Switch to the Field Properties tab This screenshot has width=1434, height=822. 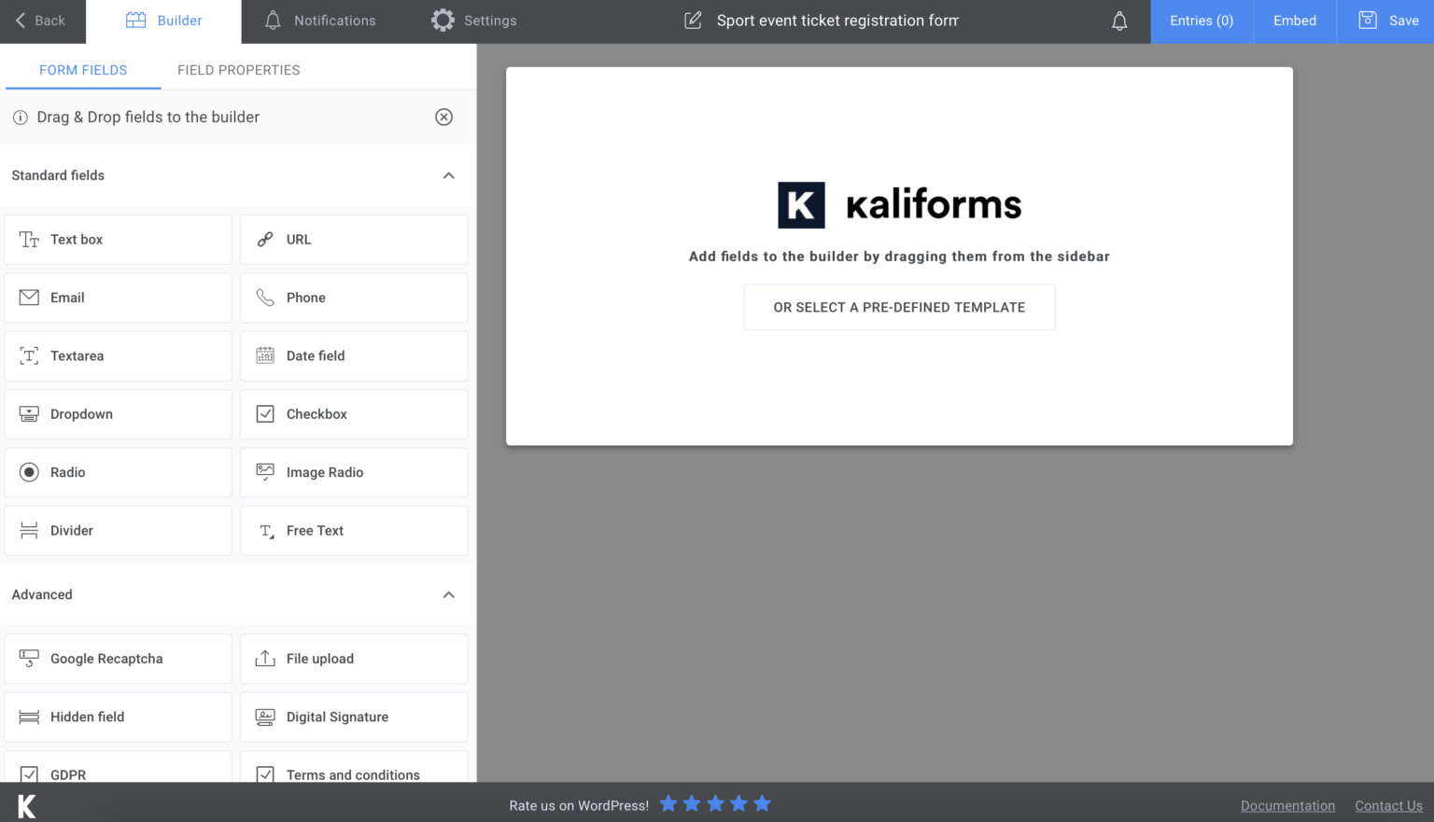tap(238, 69)
